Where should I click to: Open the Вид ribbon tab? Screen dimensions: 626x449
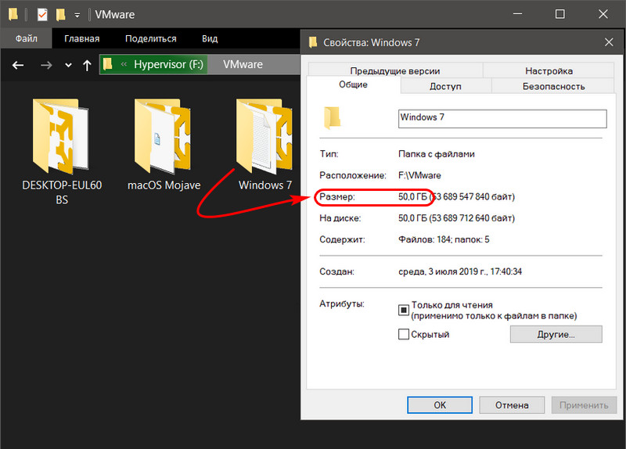(210, 38)
